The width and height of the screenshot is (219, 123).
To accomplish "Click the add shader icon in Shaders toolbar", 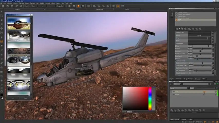I will coord(177,29).
